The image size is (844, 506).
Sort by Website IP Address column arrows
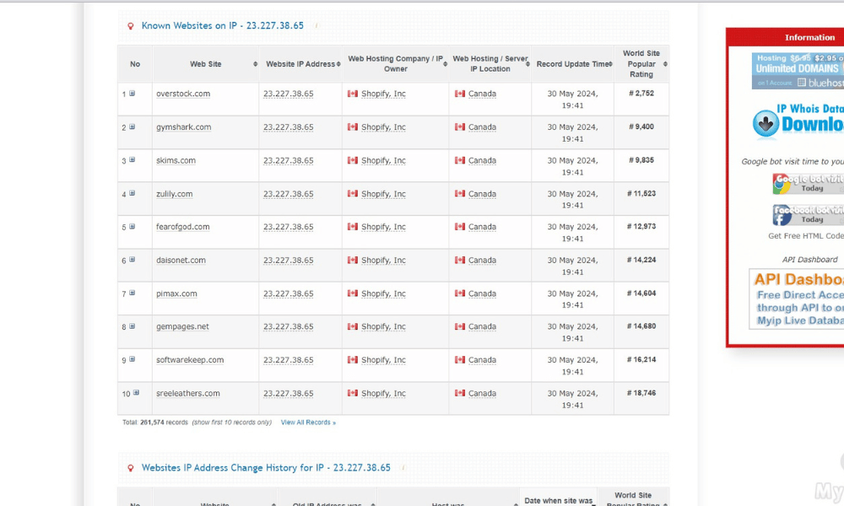click(338, 64)
